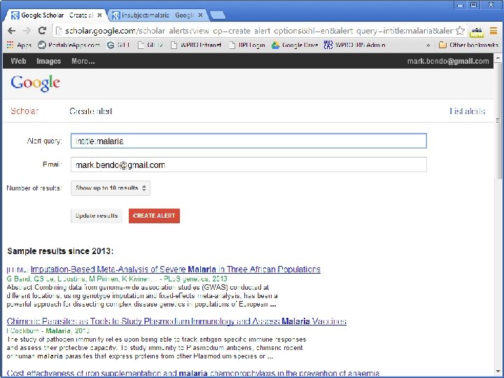
Task: Open the Show up to 10 results dropdown
Action: click(x=111, y=188)
